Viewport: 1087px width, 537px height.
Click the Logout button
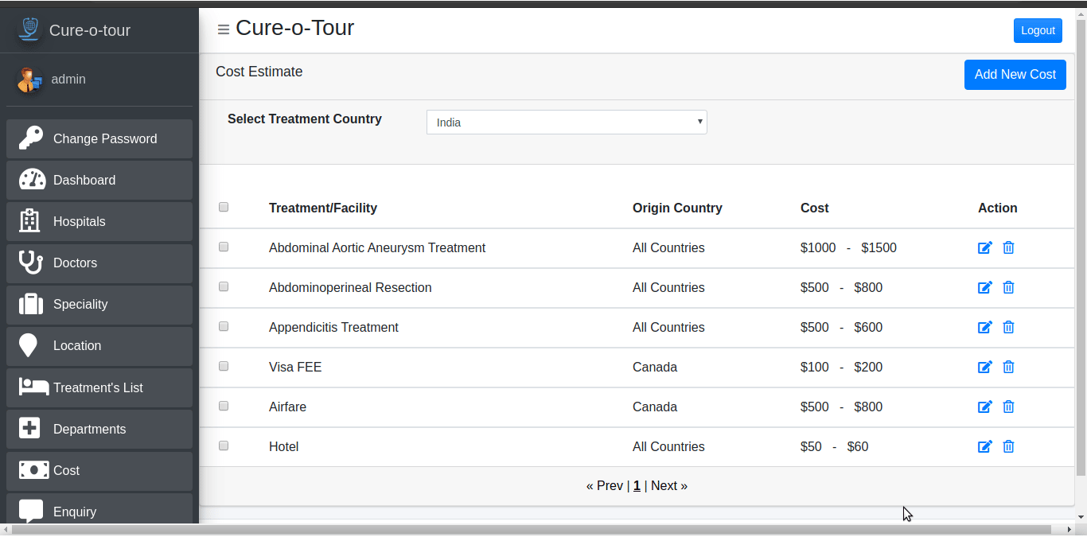pyautogui.click(x=1038, y=30)
